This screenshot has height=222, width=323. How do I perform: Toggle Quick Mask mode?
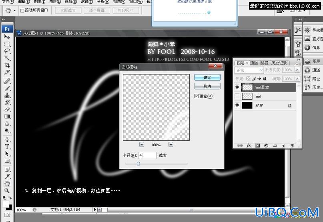(x=7, y=215)
